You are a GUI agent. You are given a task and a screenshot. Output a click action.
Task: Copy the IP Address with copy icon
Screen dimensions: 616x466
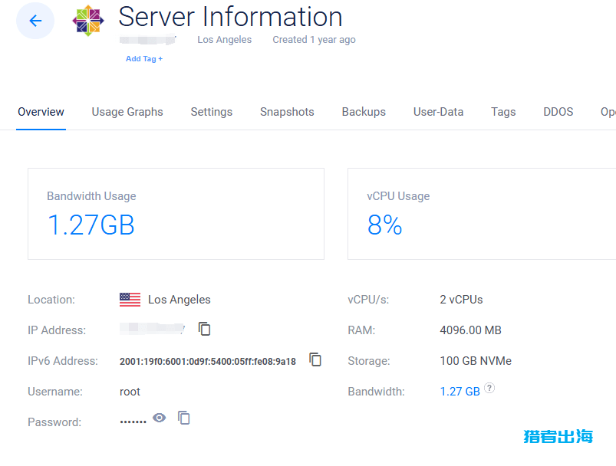[204, 329]
